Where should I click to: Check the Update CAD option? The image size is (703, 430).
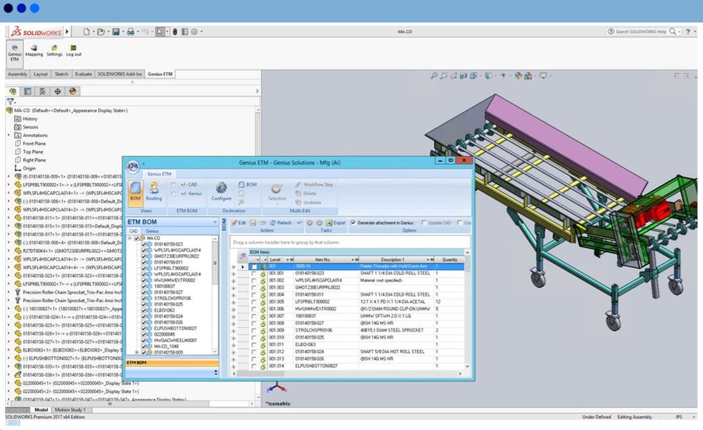425,224
